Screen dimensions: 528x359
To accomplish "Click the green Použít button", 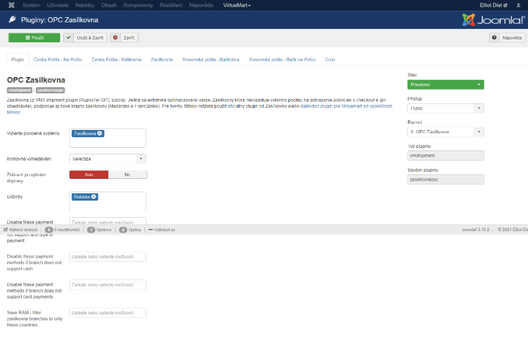I will tap(34, 38).
